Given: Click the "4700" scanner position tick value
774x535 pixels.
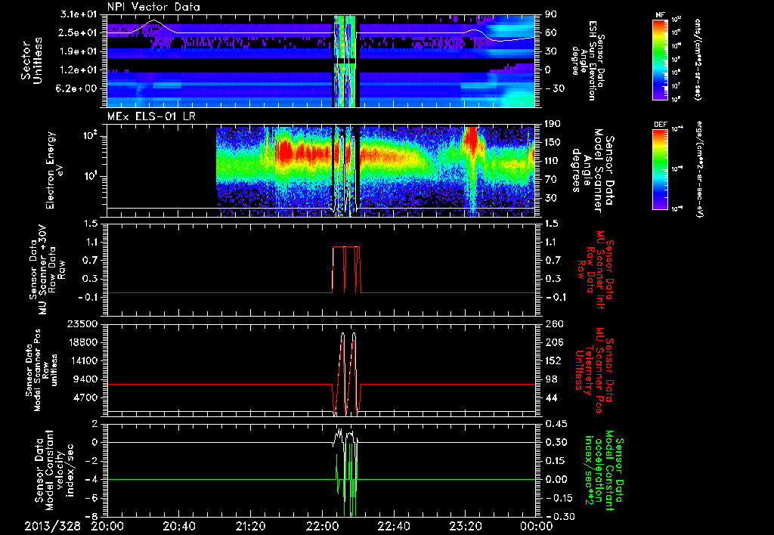Looking at the screenshot, I should (85, 397).
